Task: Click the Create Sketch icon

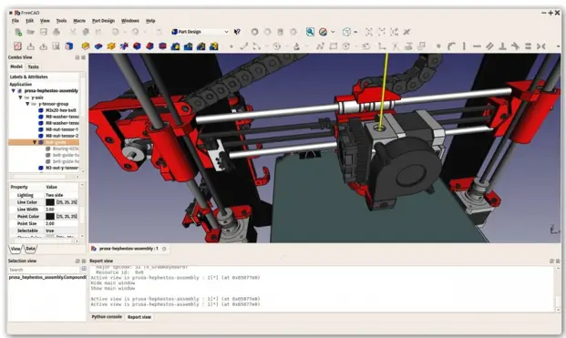Action: point(17,46)
